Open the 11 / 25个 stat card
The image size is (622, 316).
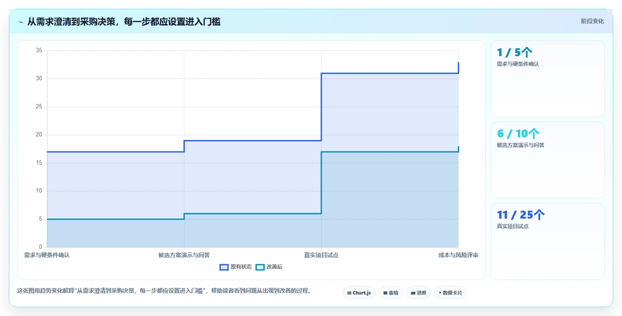click(548, 241)
